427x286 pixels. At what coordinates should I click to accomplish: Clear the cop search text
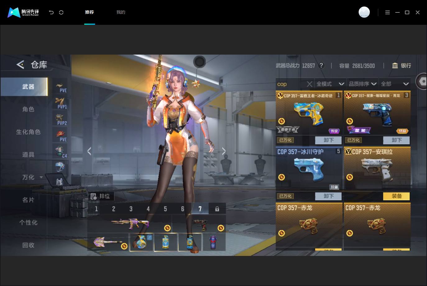coord(309,84)
